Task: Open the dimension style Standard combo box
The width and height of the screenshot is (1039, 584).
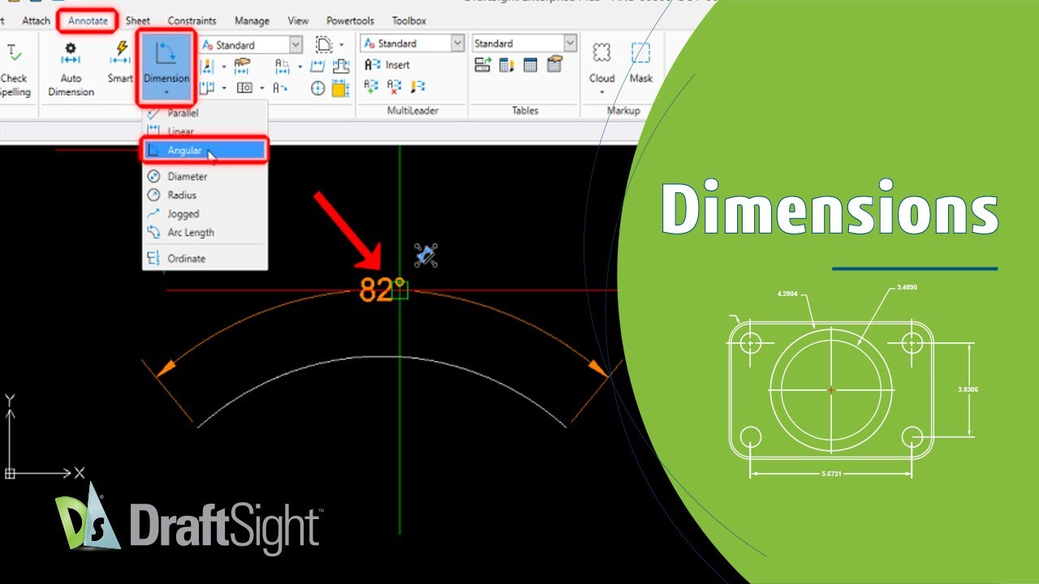Action: point(251,45)
